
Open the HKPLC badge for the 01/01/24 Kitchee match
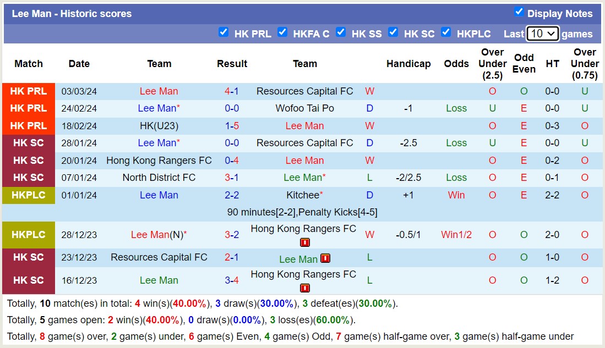[28, 195]
